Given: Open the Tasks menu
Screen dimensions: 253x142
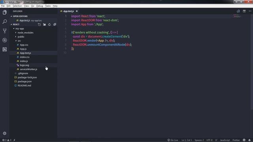Looking at the screenshot, I should click(x=48, y=6).
